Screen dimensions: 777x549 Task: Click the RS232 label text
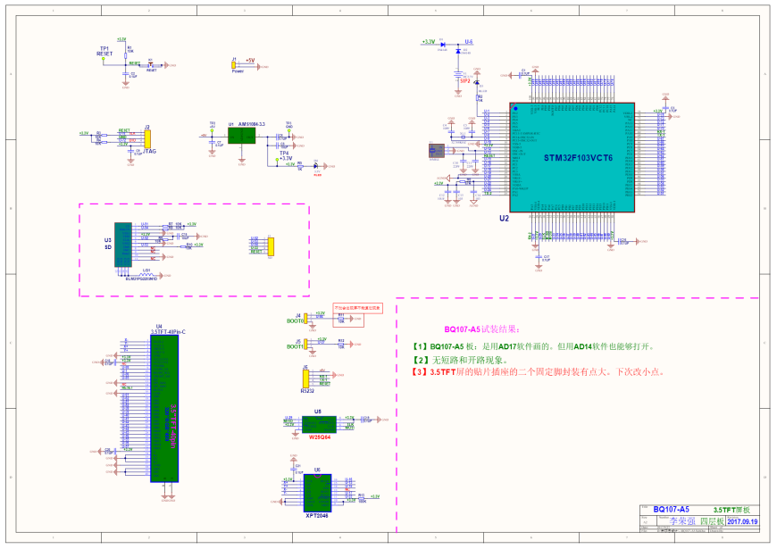pos(307,391)
